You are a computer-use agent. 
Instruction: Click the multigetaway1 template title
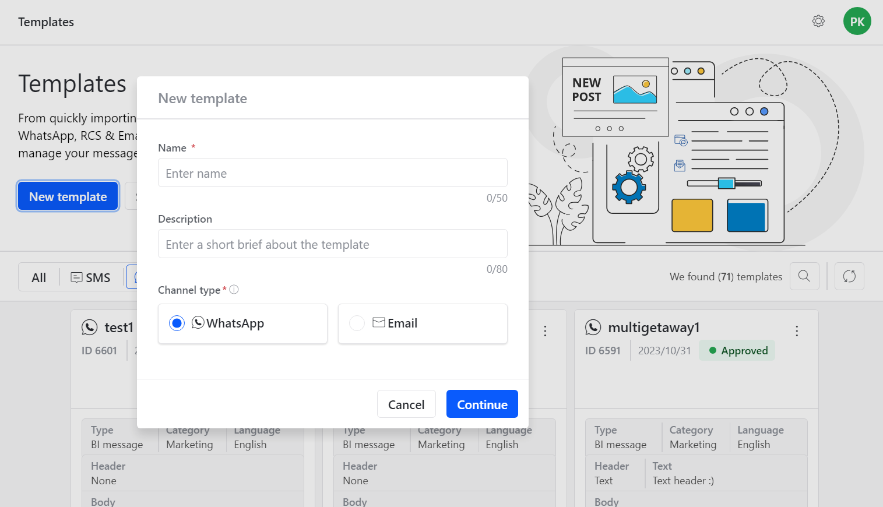click(653, 328)
